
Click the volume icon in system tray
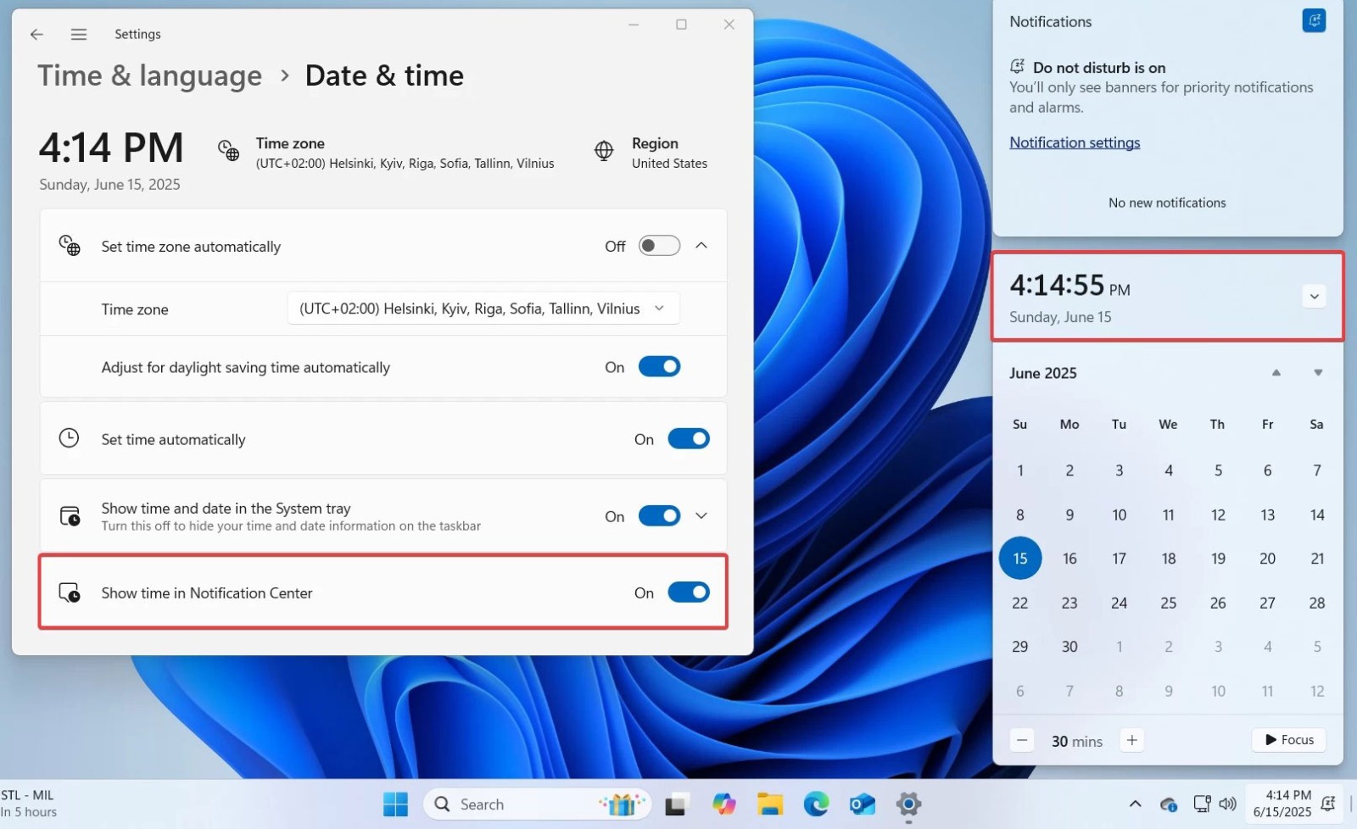click(x=1227, y=804)
